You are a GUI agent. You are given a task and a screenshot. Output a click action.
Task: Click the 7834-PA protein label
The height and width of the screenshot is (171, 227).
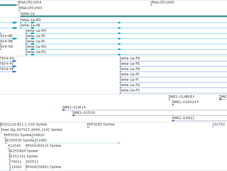7,58
